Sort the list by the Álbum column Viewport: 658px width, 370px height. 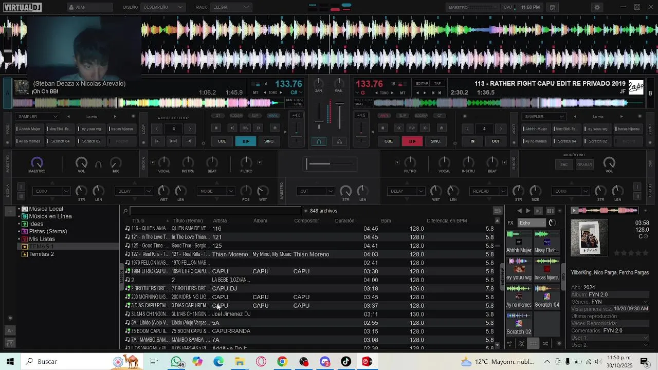pos(260,221)
